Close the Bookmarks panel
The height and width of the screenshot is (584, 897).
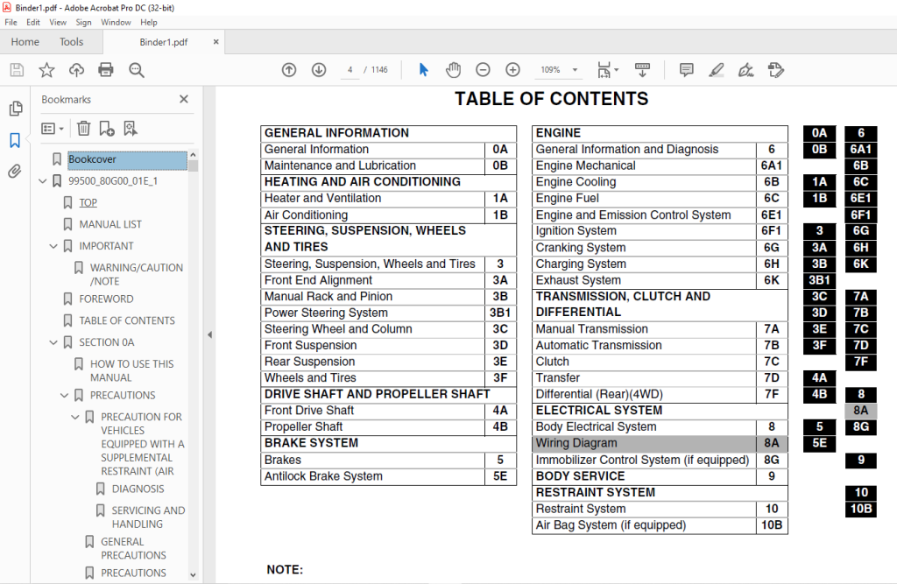click(x=184, y=99)
